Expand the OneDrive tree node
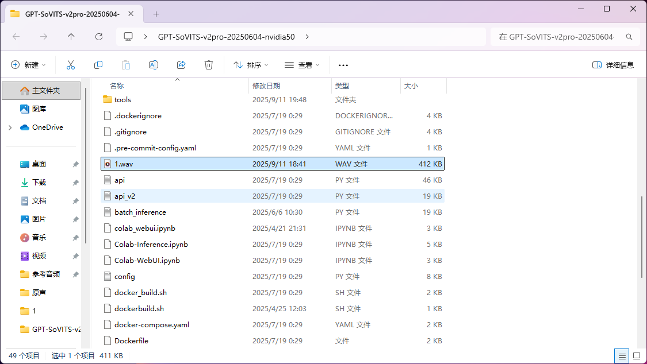Screen dimensions: 647x364 pos(10,127)
